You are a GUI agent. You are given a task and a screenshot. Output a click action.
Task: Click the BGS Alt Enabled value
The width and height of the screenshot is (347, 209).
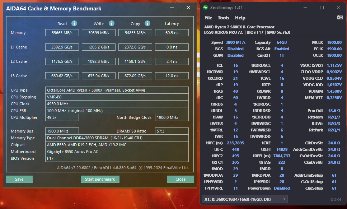[282, 49]
